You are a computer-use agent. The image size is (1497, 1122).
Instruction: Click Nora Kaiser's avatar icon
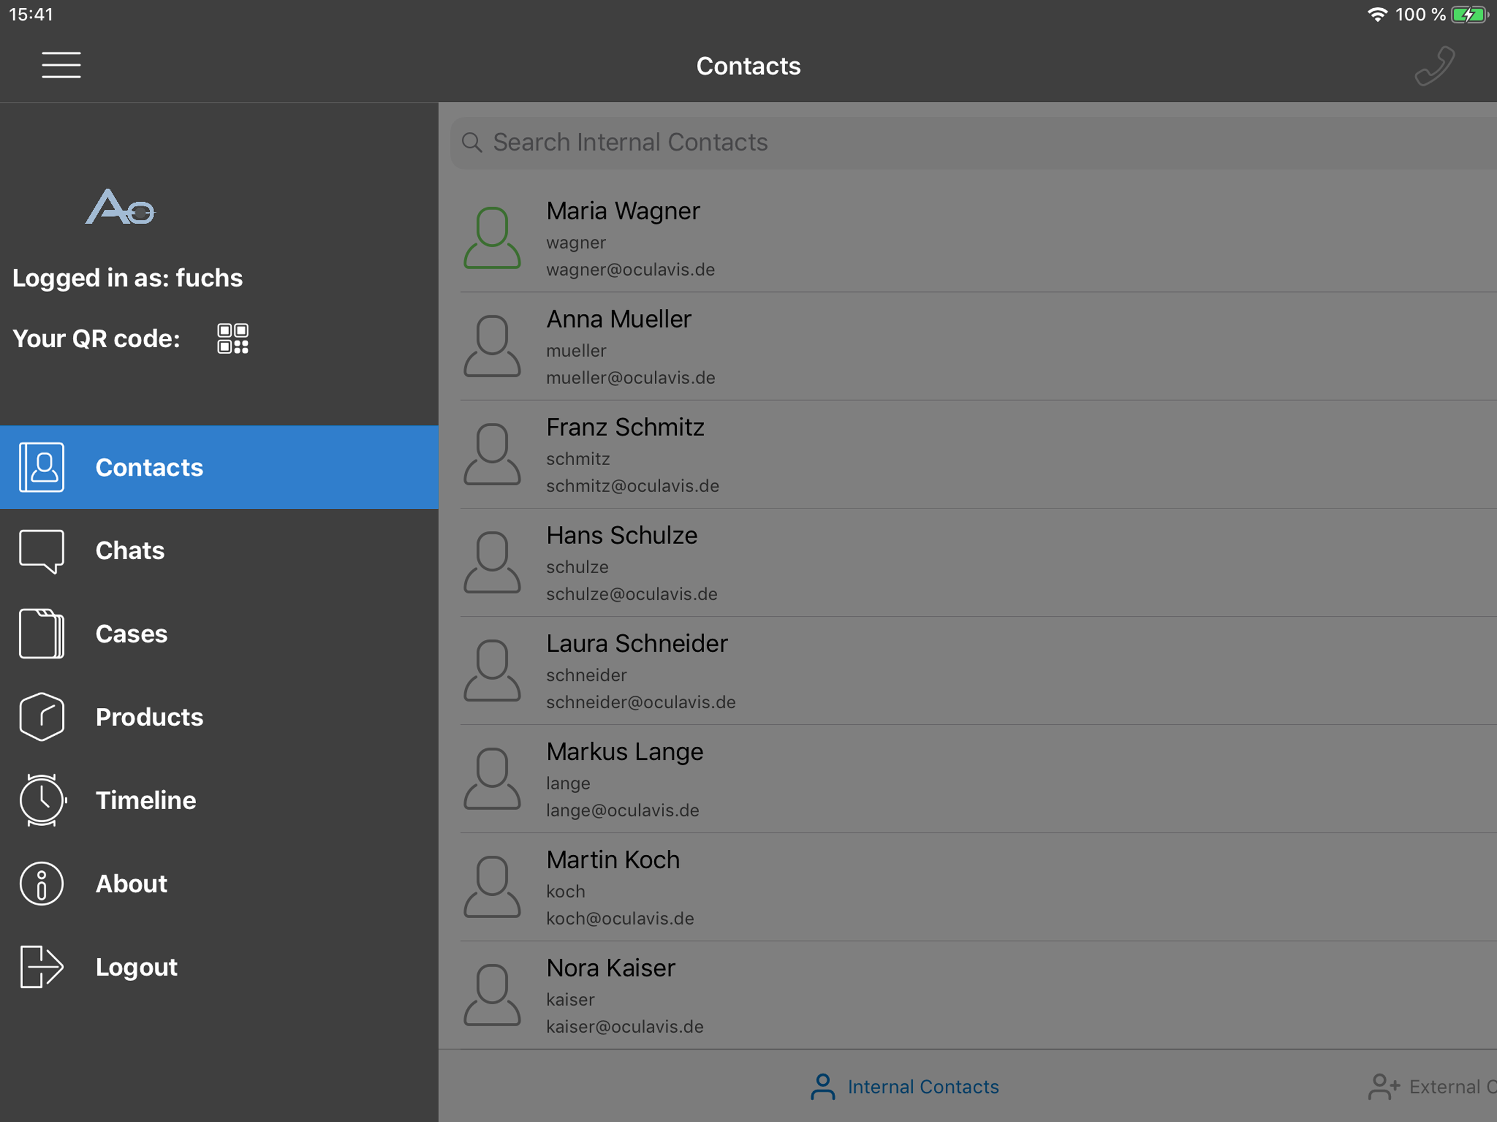[x=492, y=995]
